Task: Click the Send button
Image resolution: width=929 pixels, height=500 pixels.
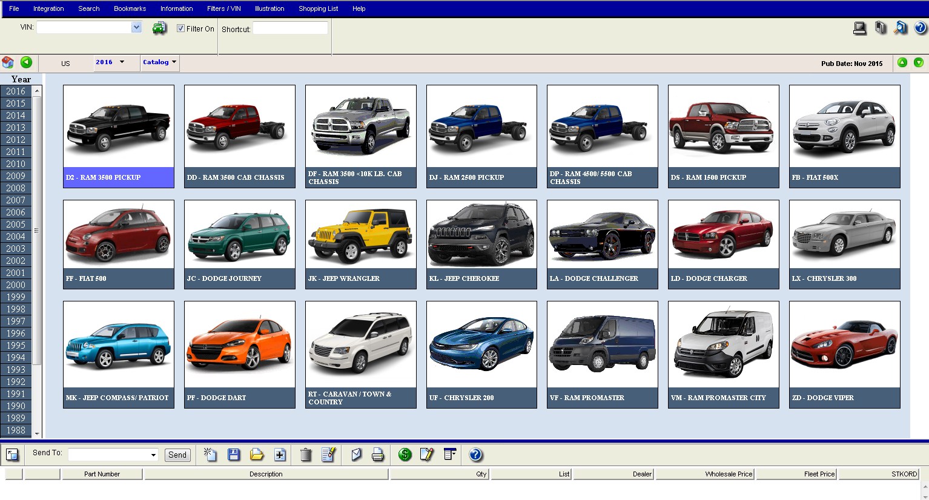Action: click(x=177, y=455)
